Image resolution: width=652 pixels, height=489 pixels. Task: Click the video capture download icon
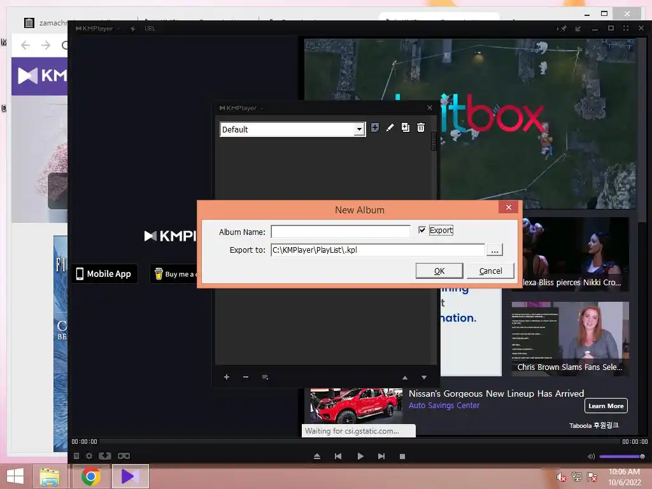(105, 456)
